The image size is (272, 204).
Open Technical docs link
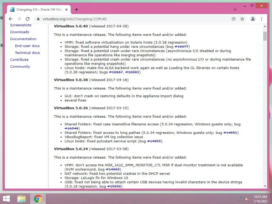(x=27, y=53)
